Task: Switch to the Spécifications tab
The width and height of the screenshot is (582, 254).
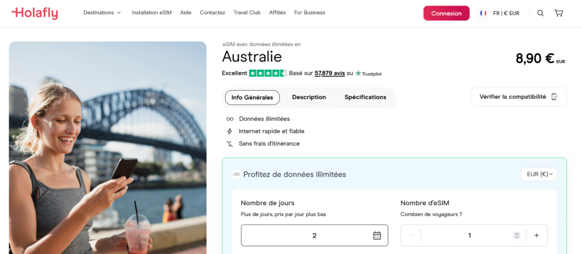Action: (365, 97)
